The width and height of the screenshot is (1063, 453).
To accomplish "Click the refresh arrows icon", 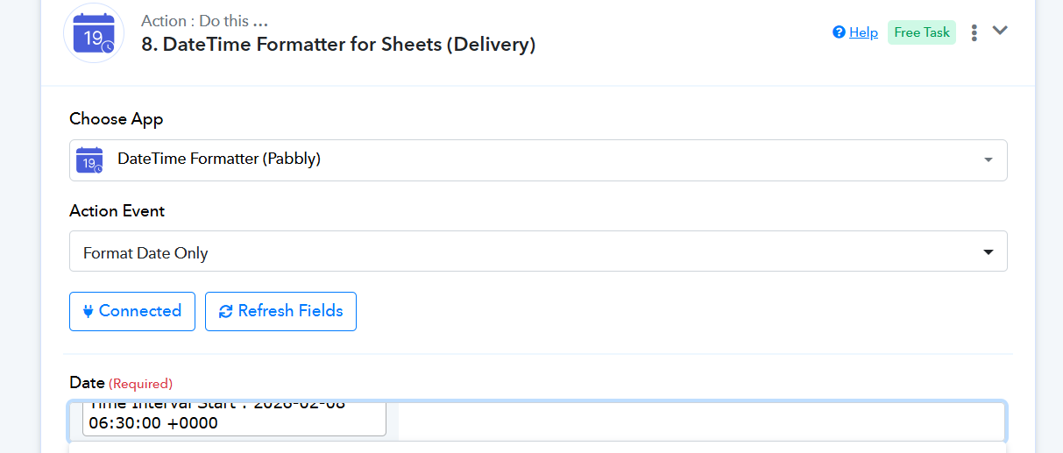I will tap(225, 311).
